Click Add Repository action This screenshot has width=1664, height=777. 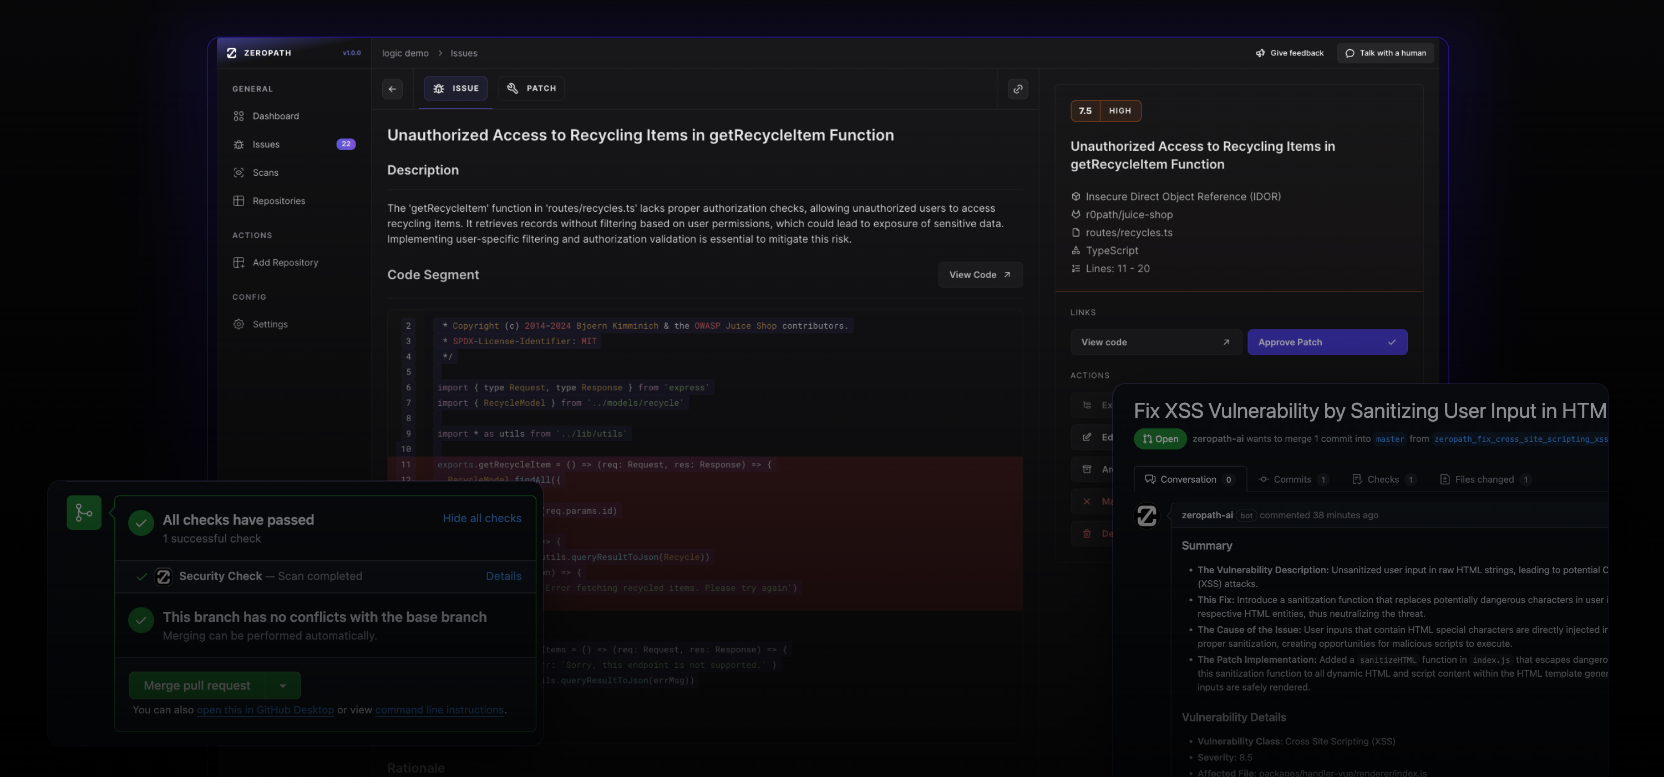[x=285, y=263]
